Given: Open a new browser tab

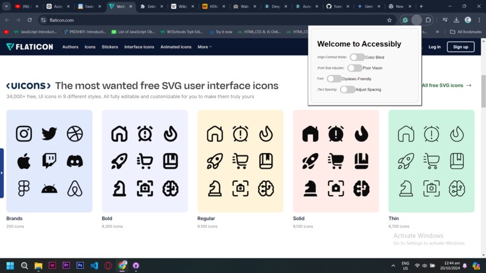Looking at the screenshot, I should (x=421, y=6).
